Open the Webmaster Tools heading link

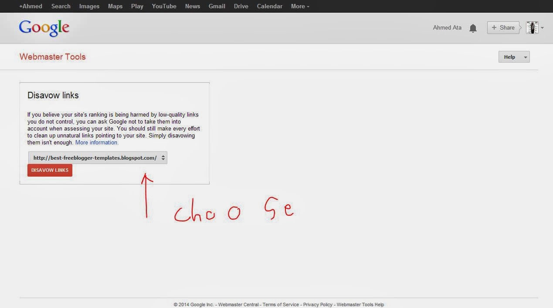click(x=53, y=57)
